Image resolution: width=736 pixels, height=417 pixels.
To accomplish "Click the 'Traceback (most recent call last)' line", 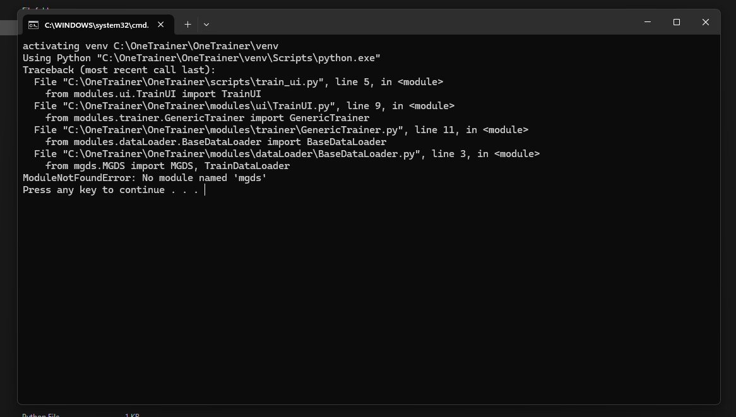I will click(119, 70).
